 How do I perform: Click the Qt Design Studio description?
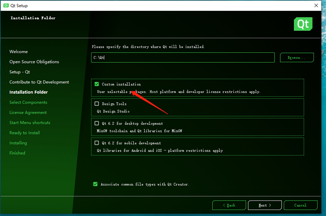point(113,111)
